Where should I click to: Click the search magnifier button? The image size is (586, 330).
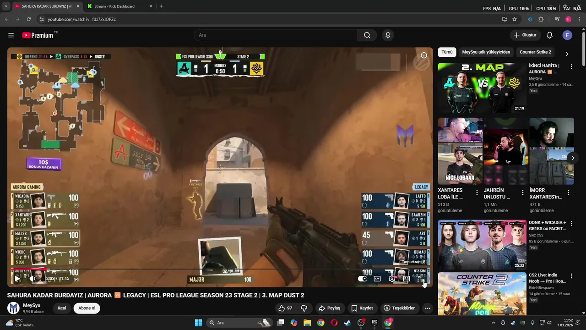367,35
